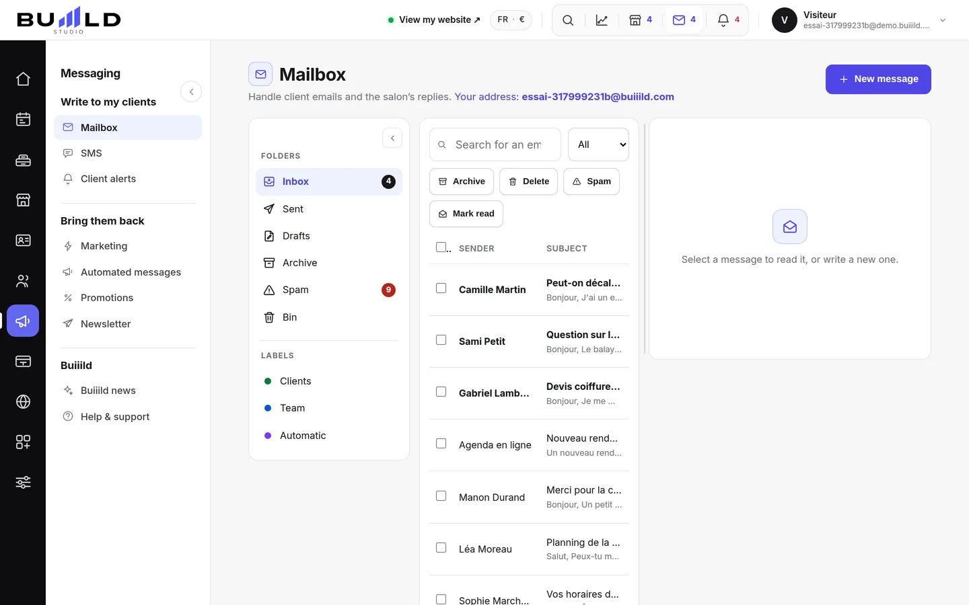Open the Drafts folder
Viewport: 969px width, 605px height.
[x=329, y=236]
